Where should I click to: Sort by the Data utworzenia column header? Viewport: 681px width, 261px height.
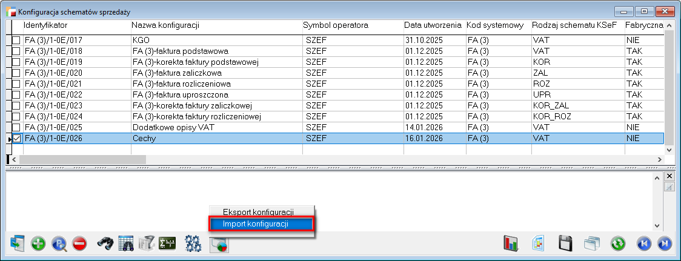coord(434,25)
